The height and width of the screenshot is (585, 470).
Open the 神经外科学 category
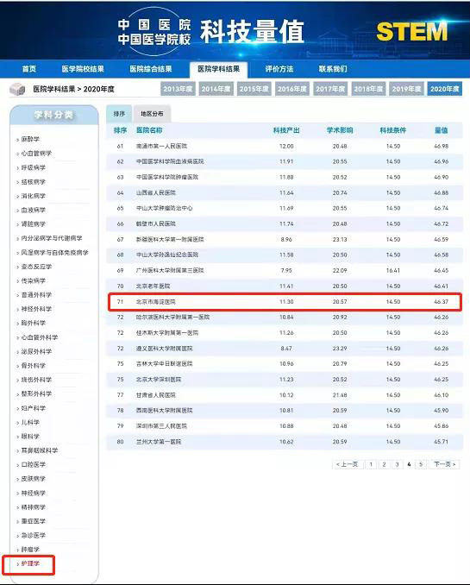pos(36,309)
